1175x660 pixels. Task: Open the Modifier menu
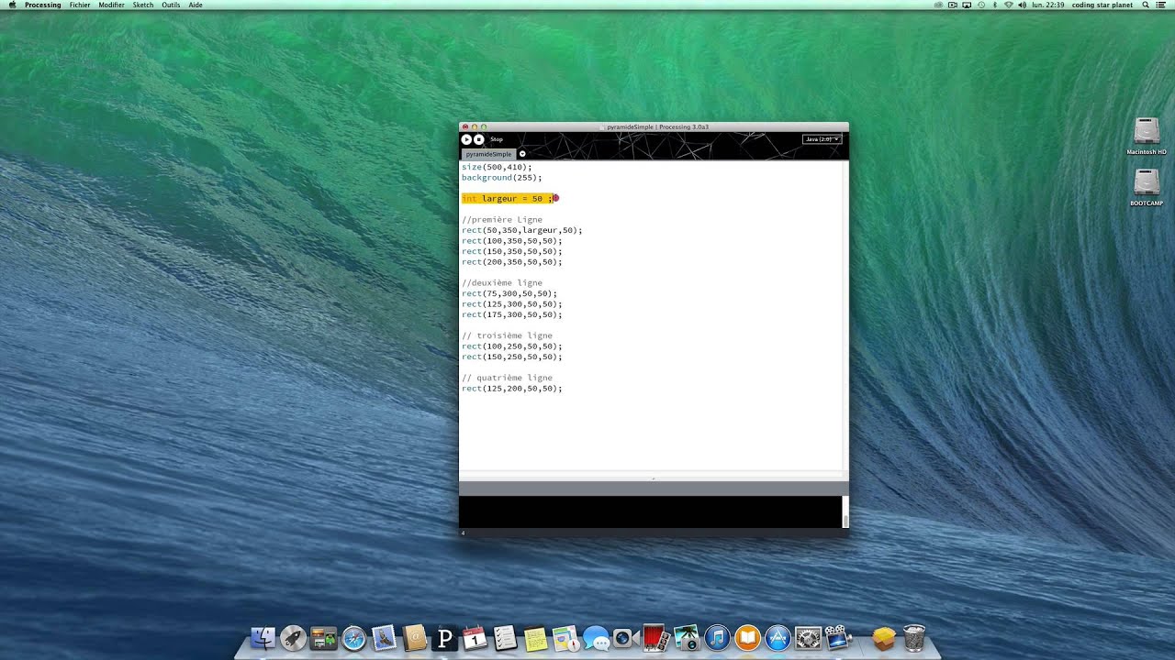[111, 5]
